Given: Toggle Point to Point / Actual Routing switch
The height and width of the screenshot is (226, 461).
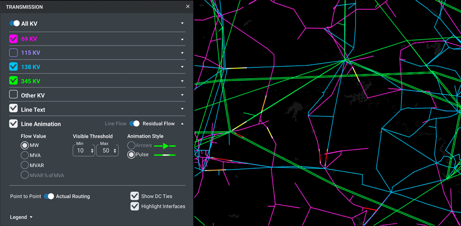Looking at the screenshot, I should [x=49, y=197].
